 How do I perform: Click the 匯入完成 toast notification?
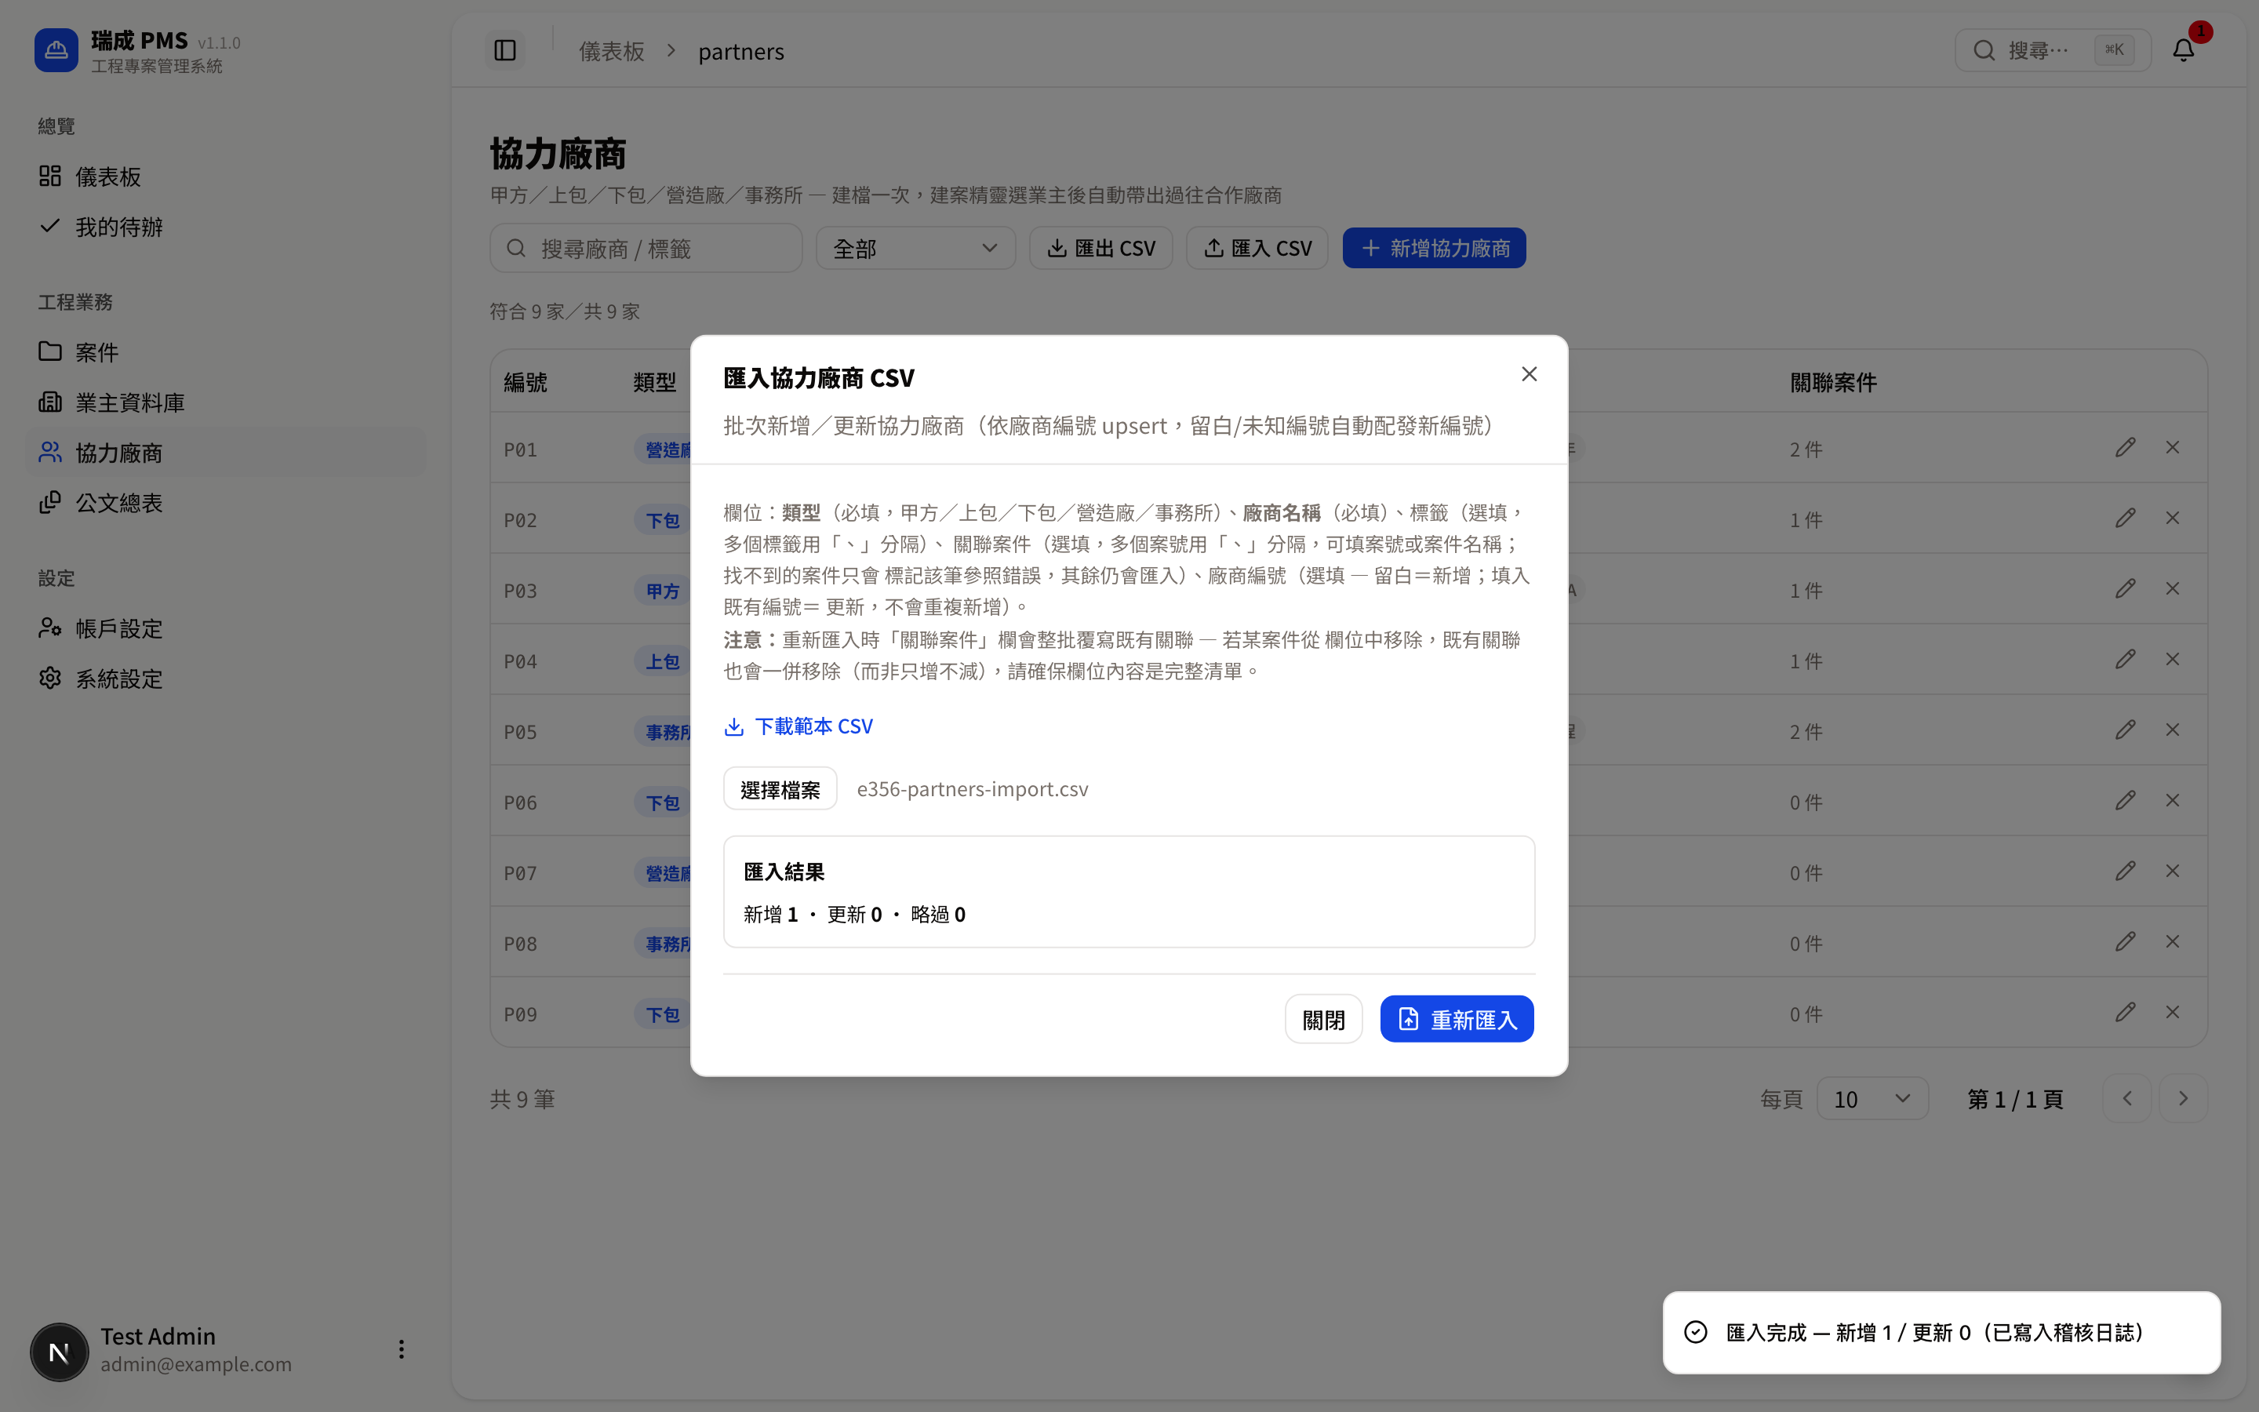[1941, 1333]
